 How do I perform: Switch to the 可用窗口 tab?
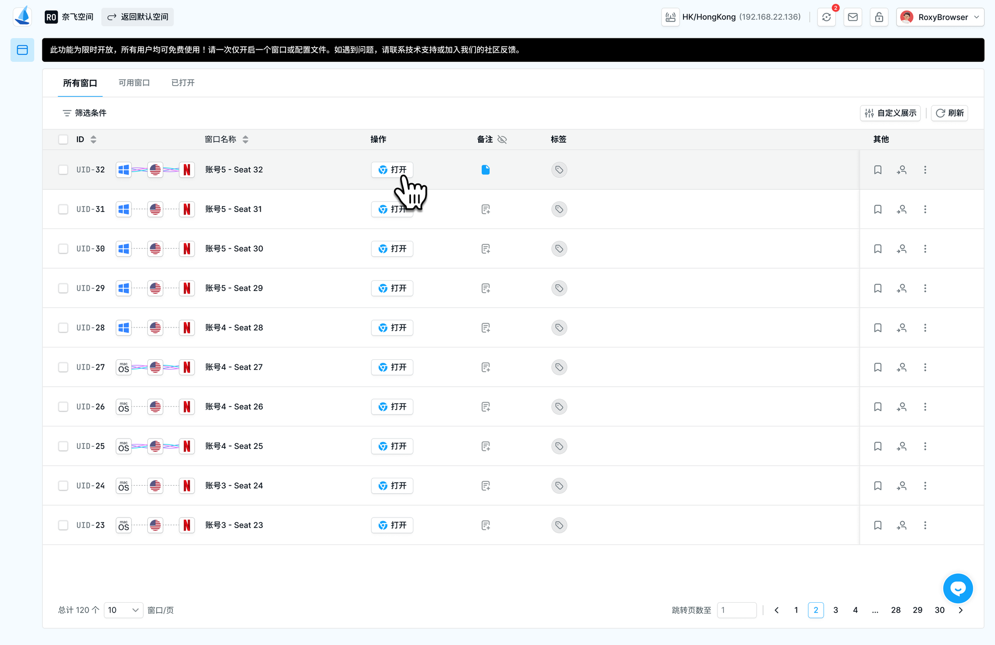(133, 83)
